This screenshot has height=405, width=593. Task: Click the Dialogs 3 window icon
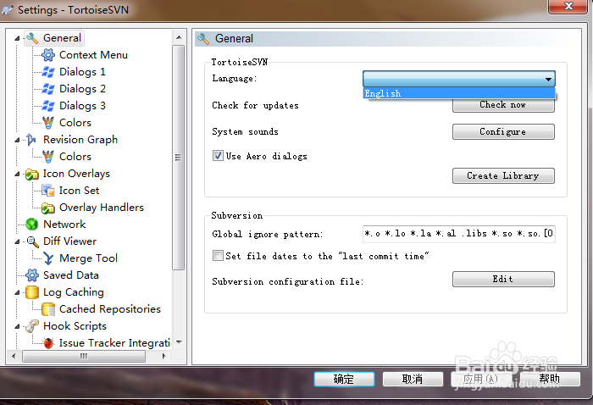click(x=48, y=106)
